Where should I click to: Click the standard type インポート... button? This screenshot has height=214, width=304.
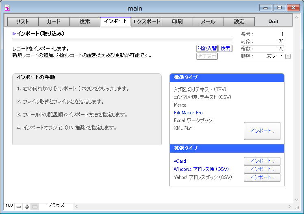coord(262,131)
